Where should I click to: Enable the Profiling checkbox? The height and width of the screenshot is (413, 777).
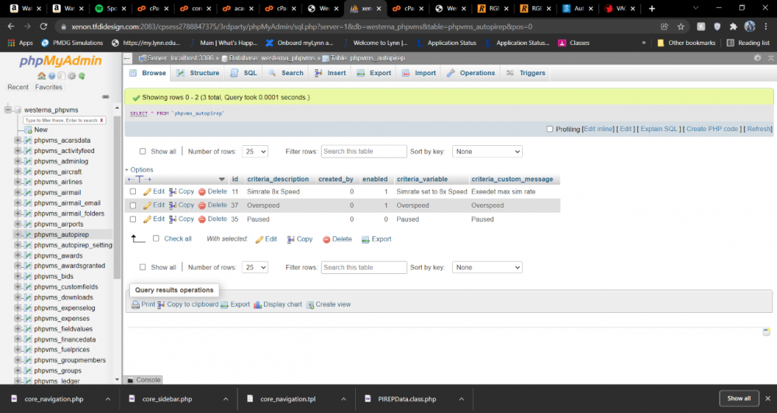click(x=549, y=129)
